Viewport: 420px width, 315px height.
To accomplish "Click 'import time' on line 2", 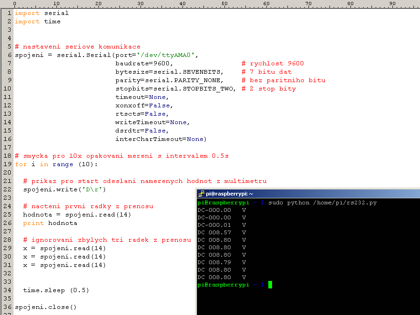I will click(37, 21).
